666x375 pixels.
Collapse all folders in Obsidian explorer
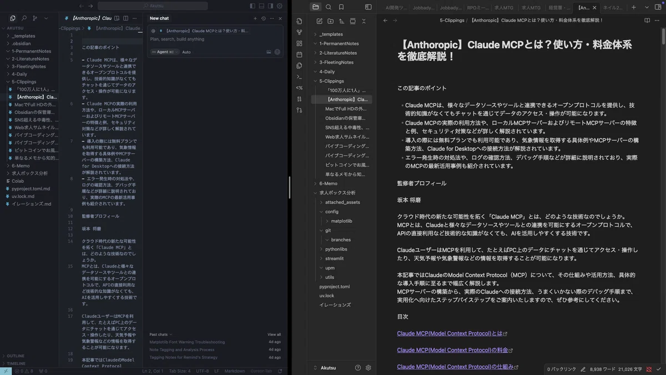(364, 21)
